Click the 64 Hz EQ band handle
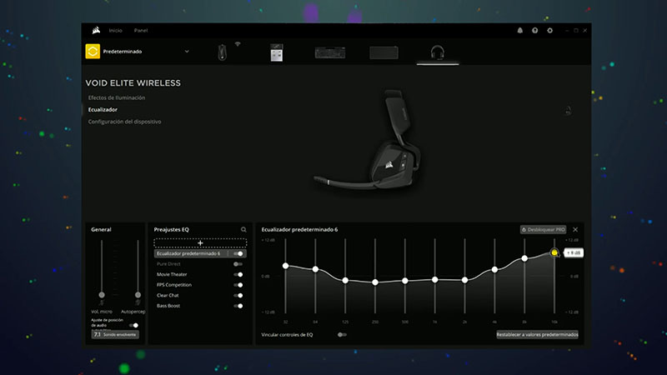 [x=315, y=269]
